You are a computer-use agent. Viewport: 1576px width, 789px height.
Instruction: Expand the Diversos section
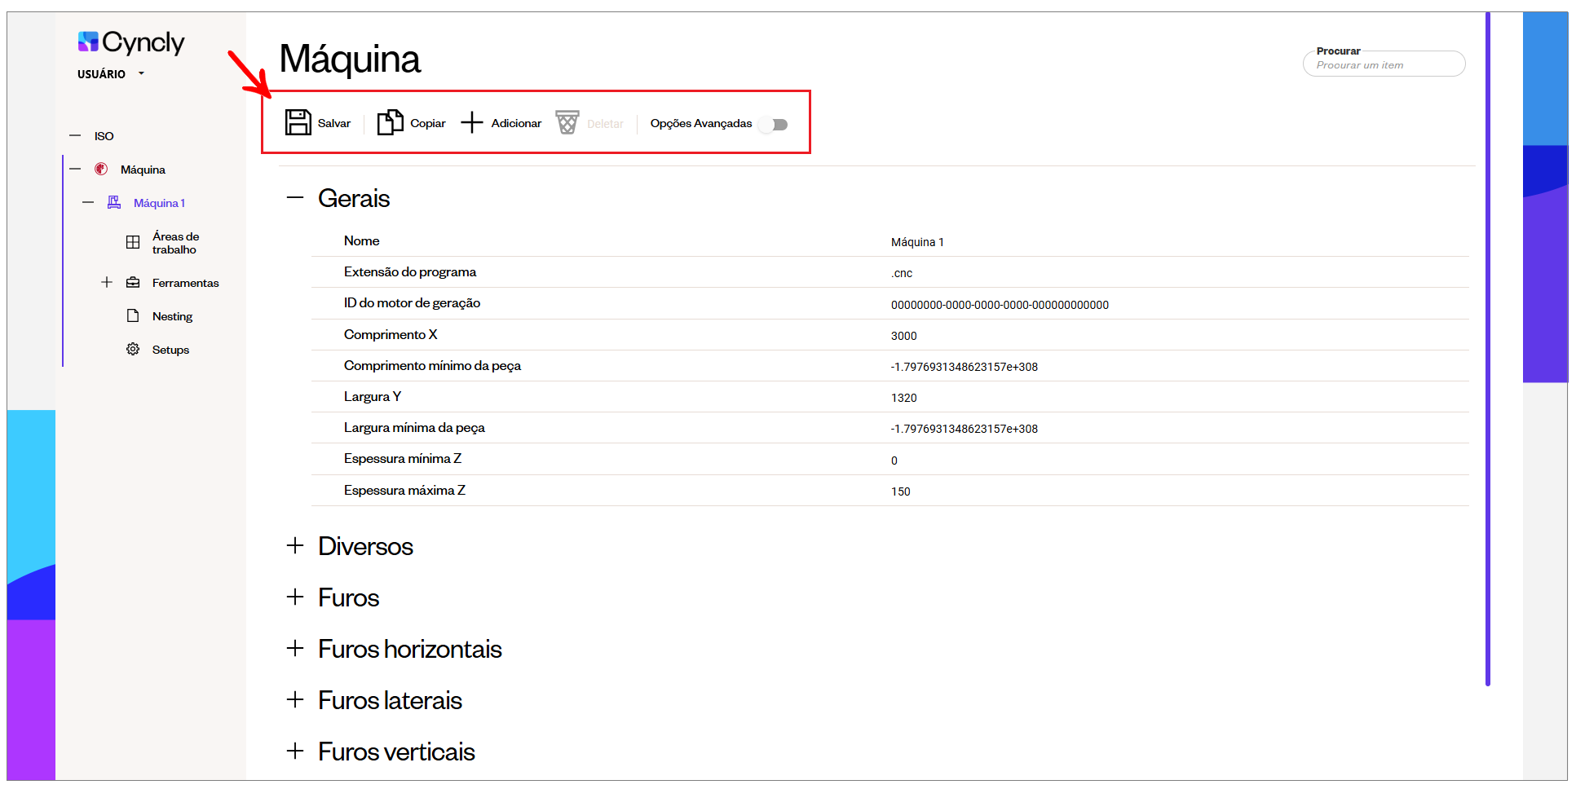point(295,545)
